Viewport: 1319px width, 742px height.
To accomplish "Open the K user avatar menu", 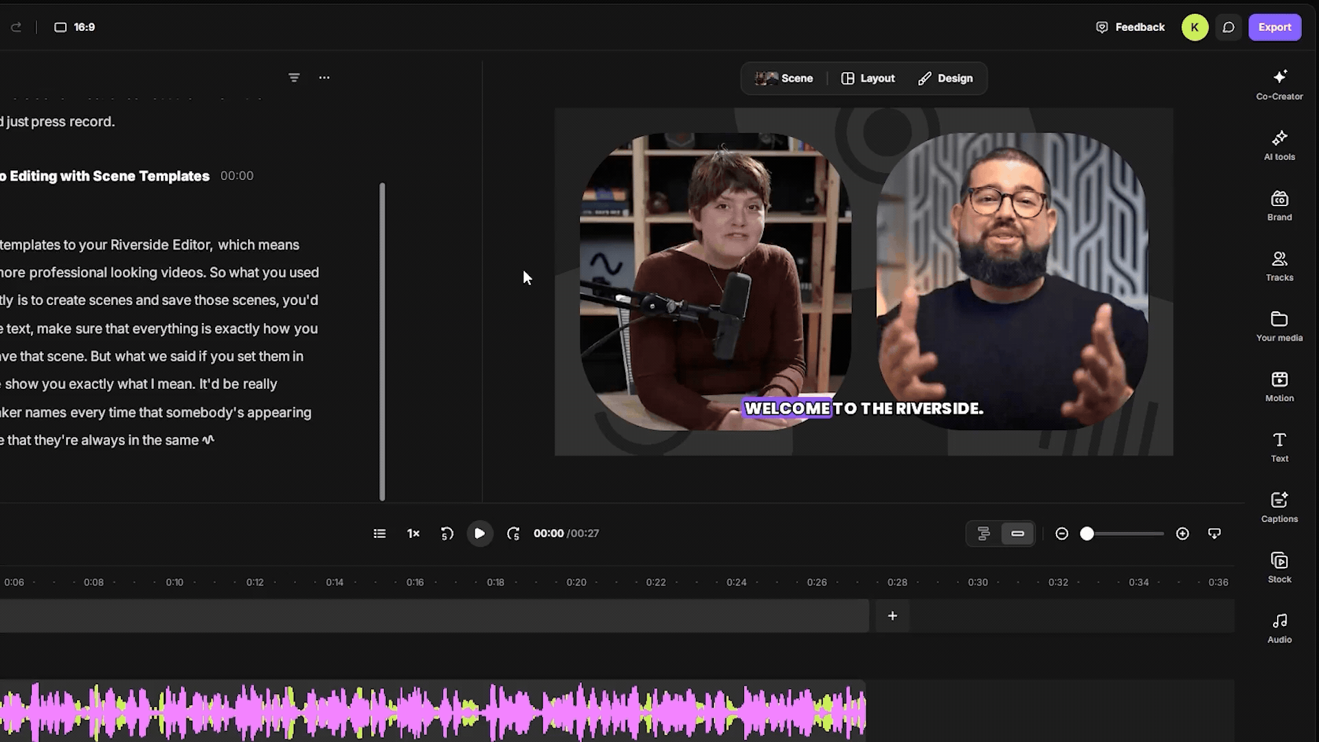I will click(x=1195, y=27).
